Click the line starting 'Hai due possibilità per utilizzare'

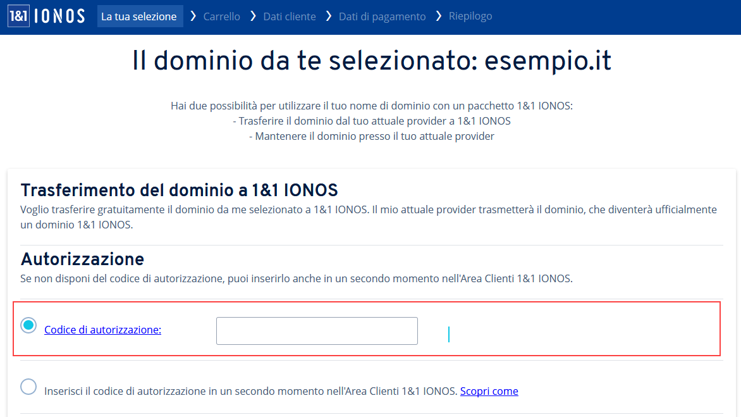tap(371, 106)
